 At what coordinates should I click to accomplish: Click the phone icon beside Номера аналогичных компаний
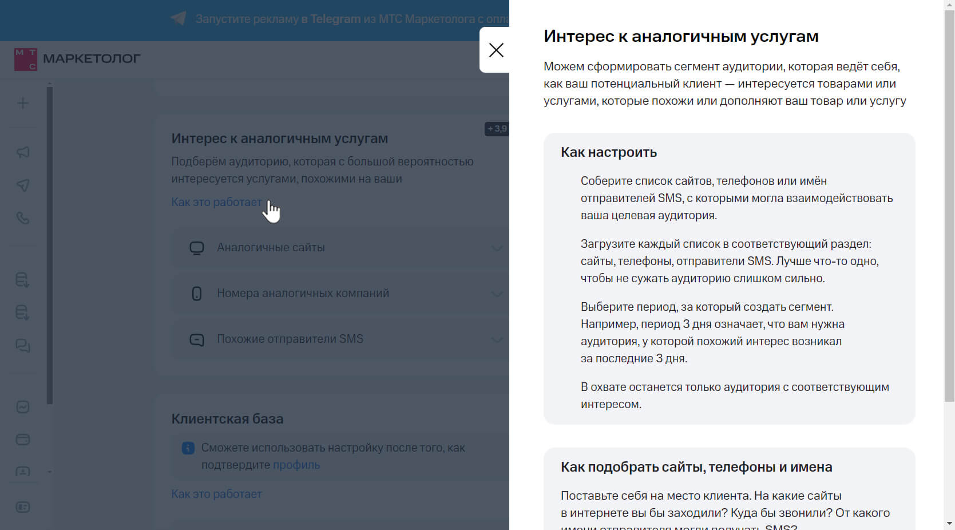pyautogui.click(x=197, y=294)
